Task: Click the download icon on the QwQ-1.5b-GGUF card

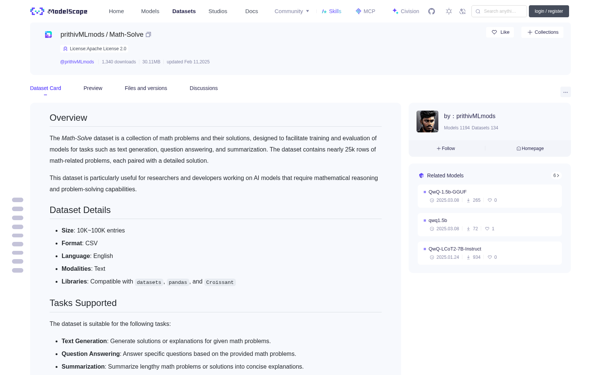Action: (x=468, y=200)
